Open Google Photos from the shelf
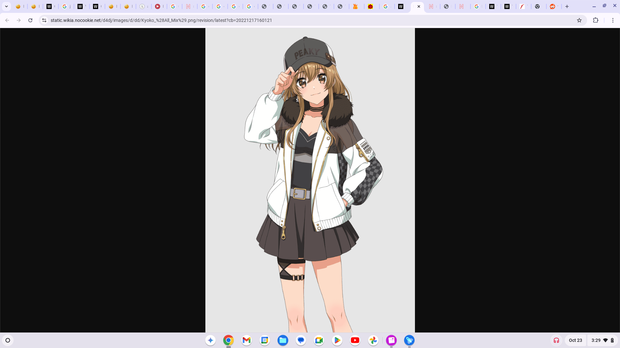 (373, 340)
